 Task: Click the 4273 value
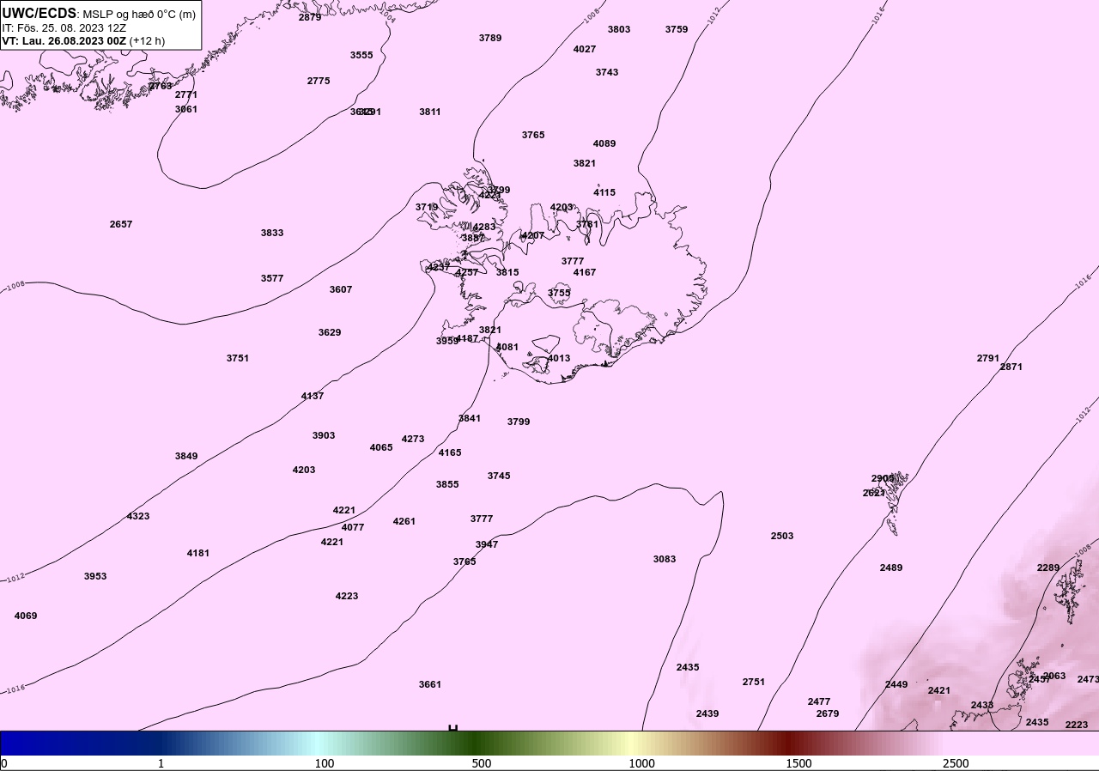click(x=413, y=439)
